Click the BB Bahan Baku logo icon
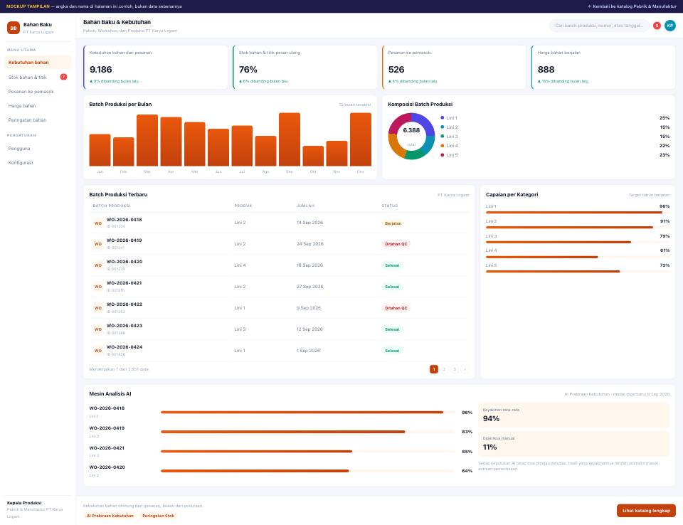Screen dimensions: 683x525 14,28
